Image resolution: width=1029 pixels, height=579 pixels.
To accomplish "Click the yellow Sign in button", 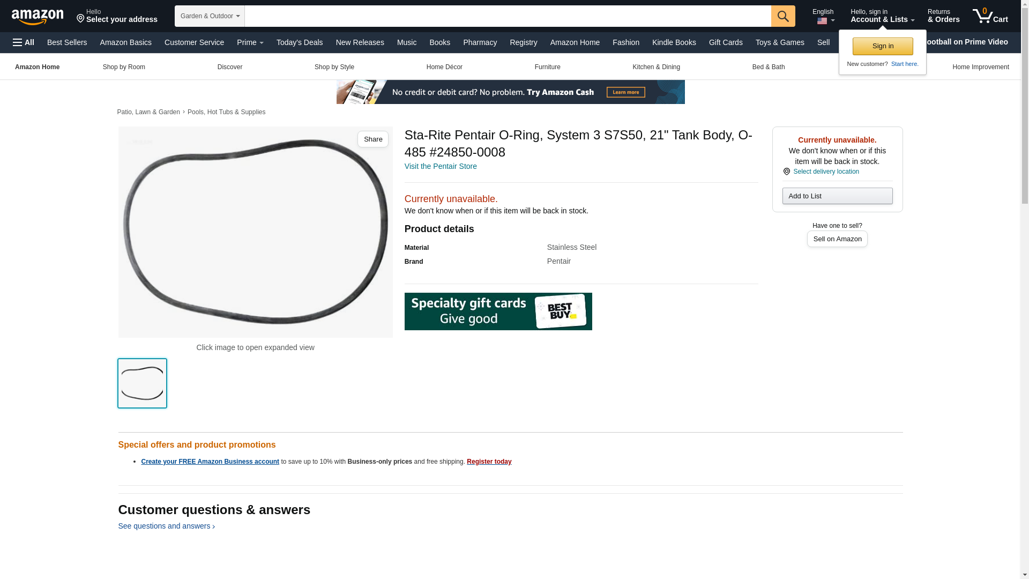I will click(x=882, y=46).
